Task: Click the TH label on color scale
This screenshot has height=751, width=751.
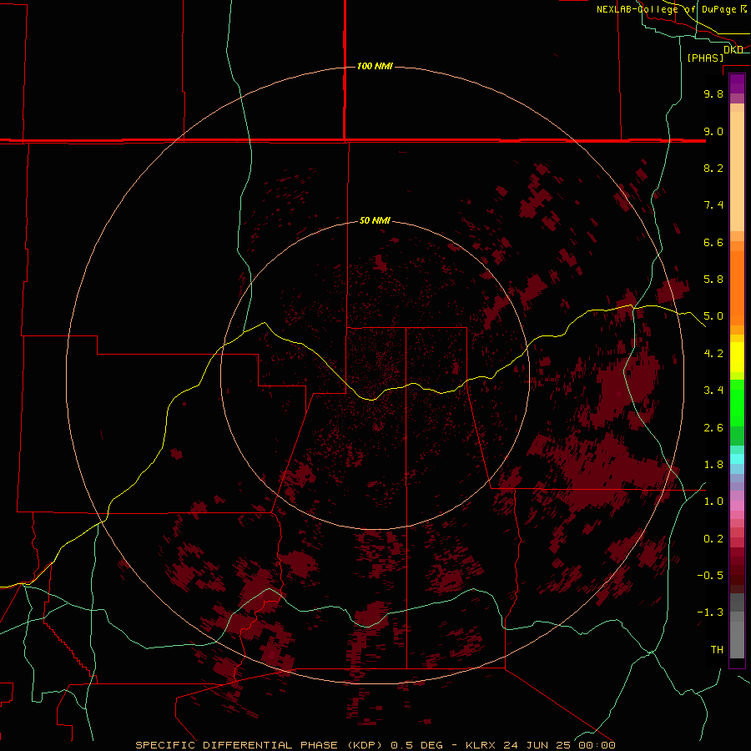Action: point(717,650)
